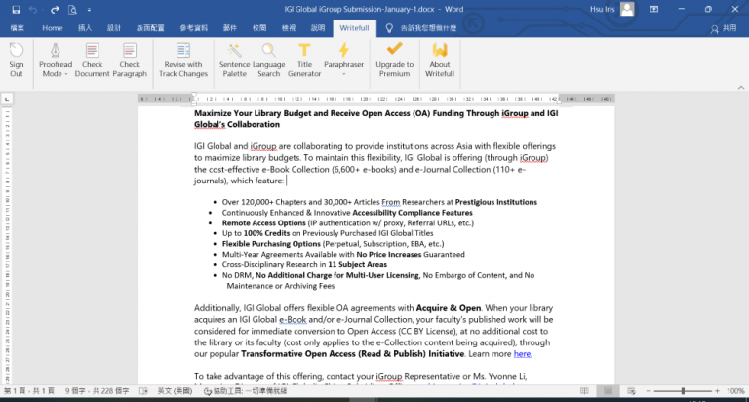
Task: Open the Sentence Palette tool
Action: point(234,60)
